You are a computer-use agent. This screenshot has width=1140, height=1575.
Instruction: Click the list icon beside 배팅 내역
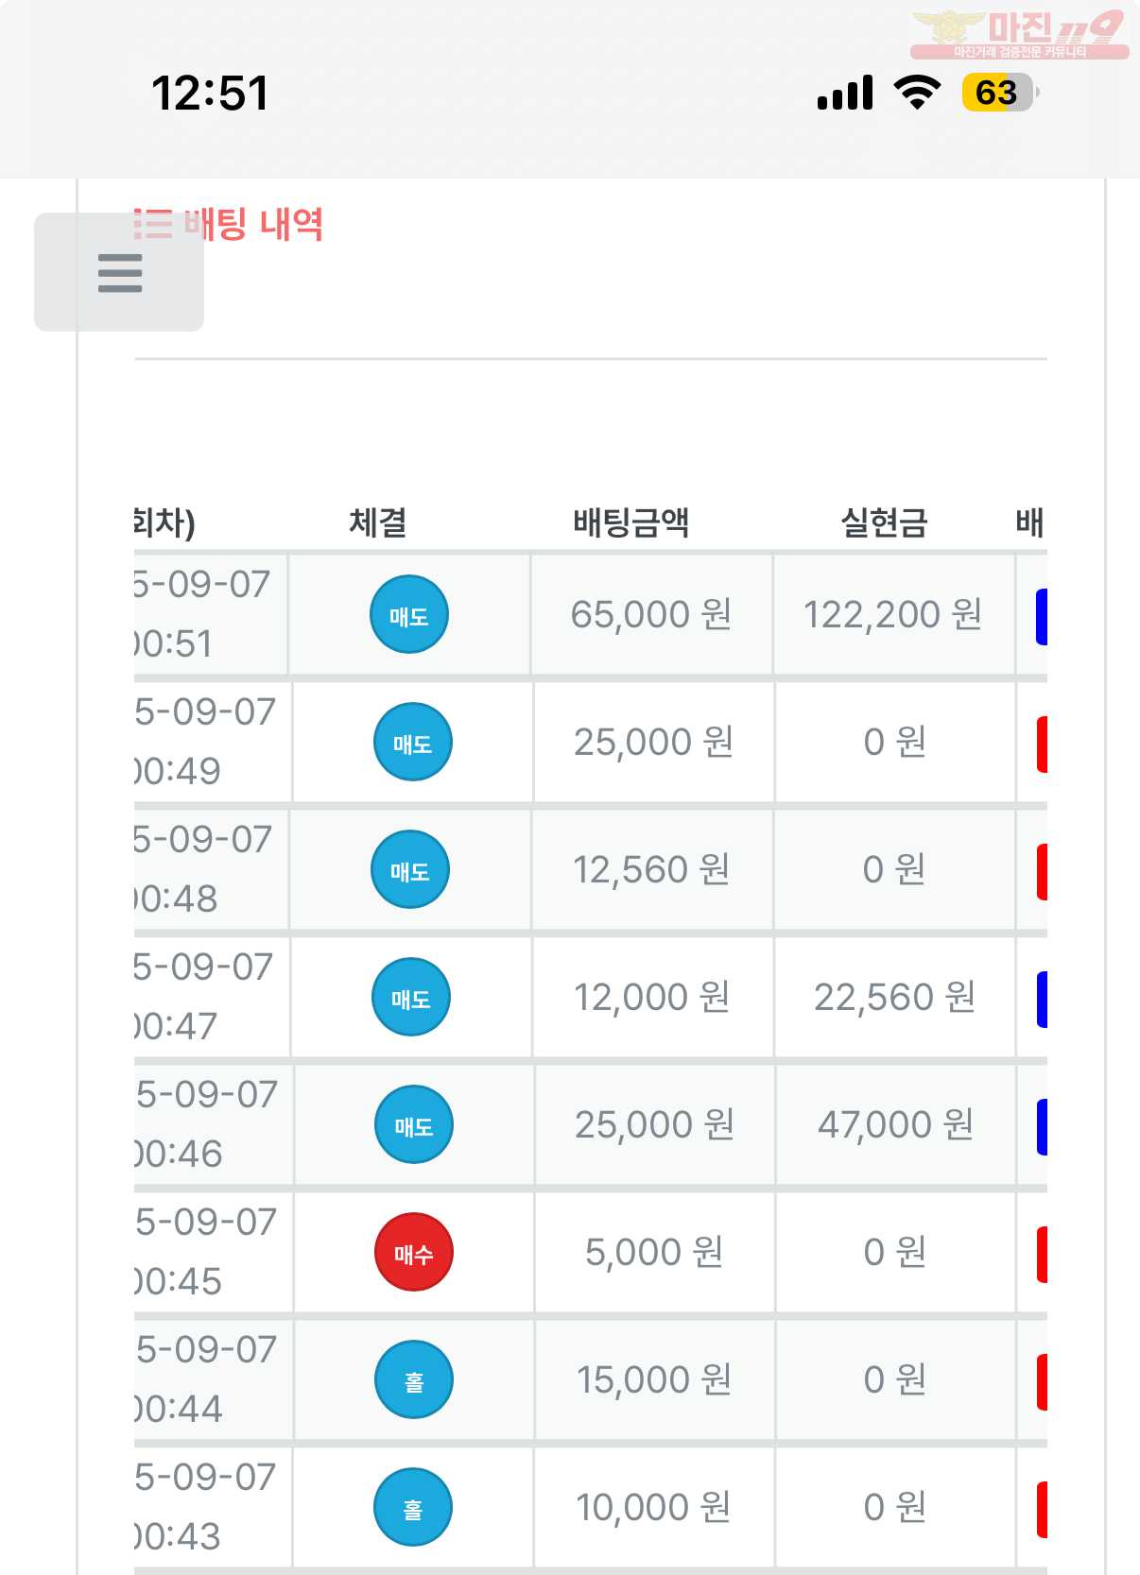[x=152, y=224]
